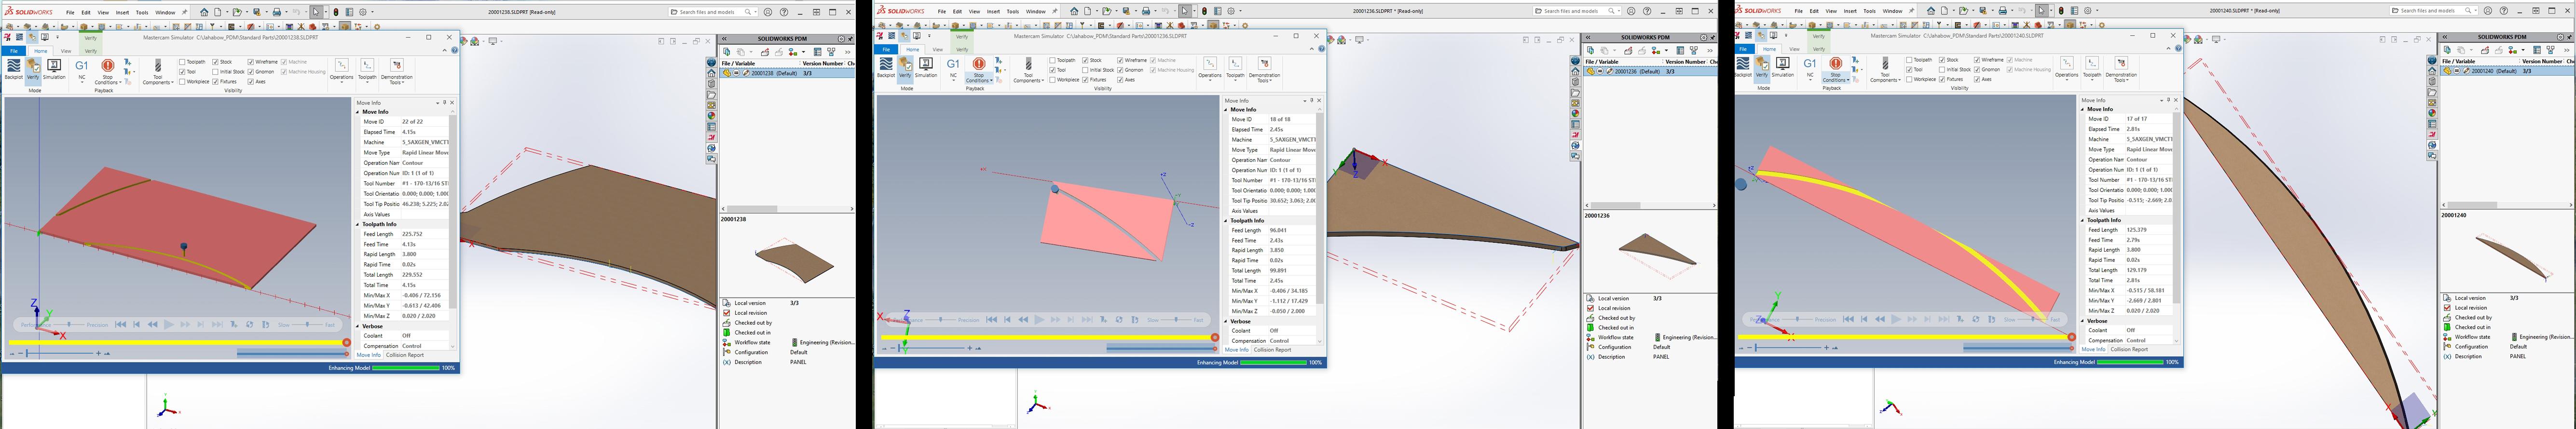Select Backplot mode in the 20001238.SLDPRT simulator
Image resolution: width=2576 pixels, height=429 pixels.
13,69
